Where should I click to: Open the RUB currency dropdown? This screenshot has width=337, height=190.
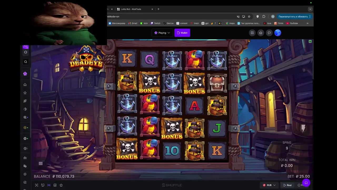(269, 185)
